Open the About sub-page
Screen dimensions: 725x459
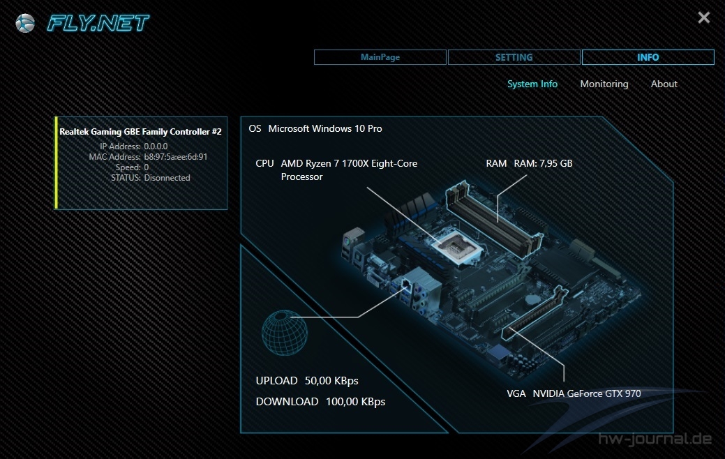(664, 84)
